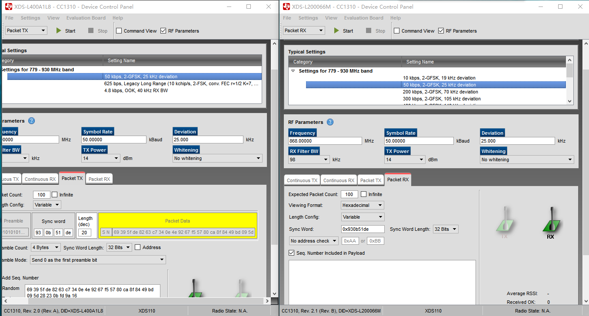The height and width of the screenshot is (316, 589).
Task: Open Help menu in XDS-L200066M window
Action: point(396,18)
